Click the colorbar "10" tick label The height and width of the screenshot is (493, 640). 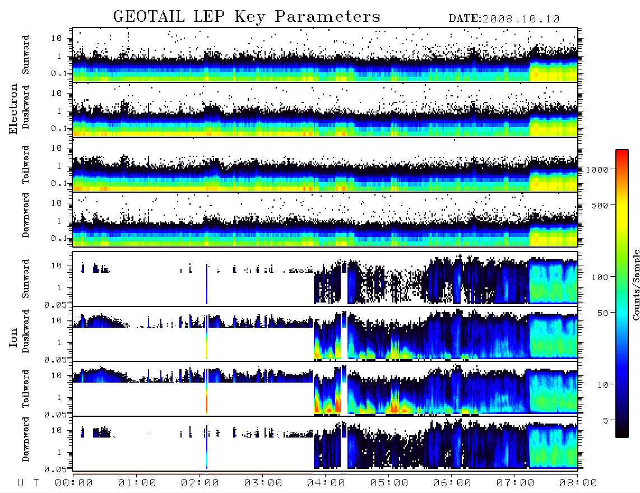[x=602, y=385]
